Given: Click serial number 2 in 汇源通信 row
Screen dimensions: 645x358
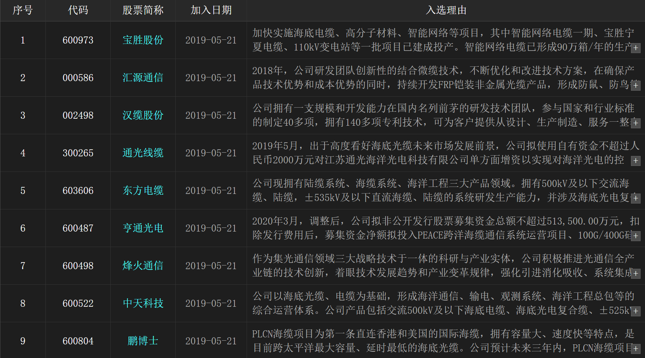Looking at the screenshot, I should pyautogui.click(x=23, y=78).
